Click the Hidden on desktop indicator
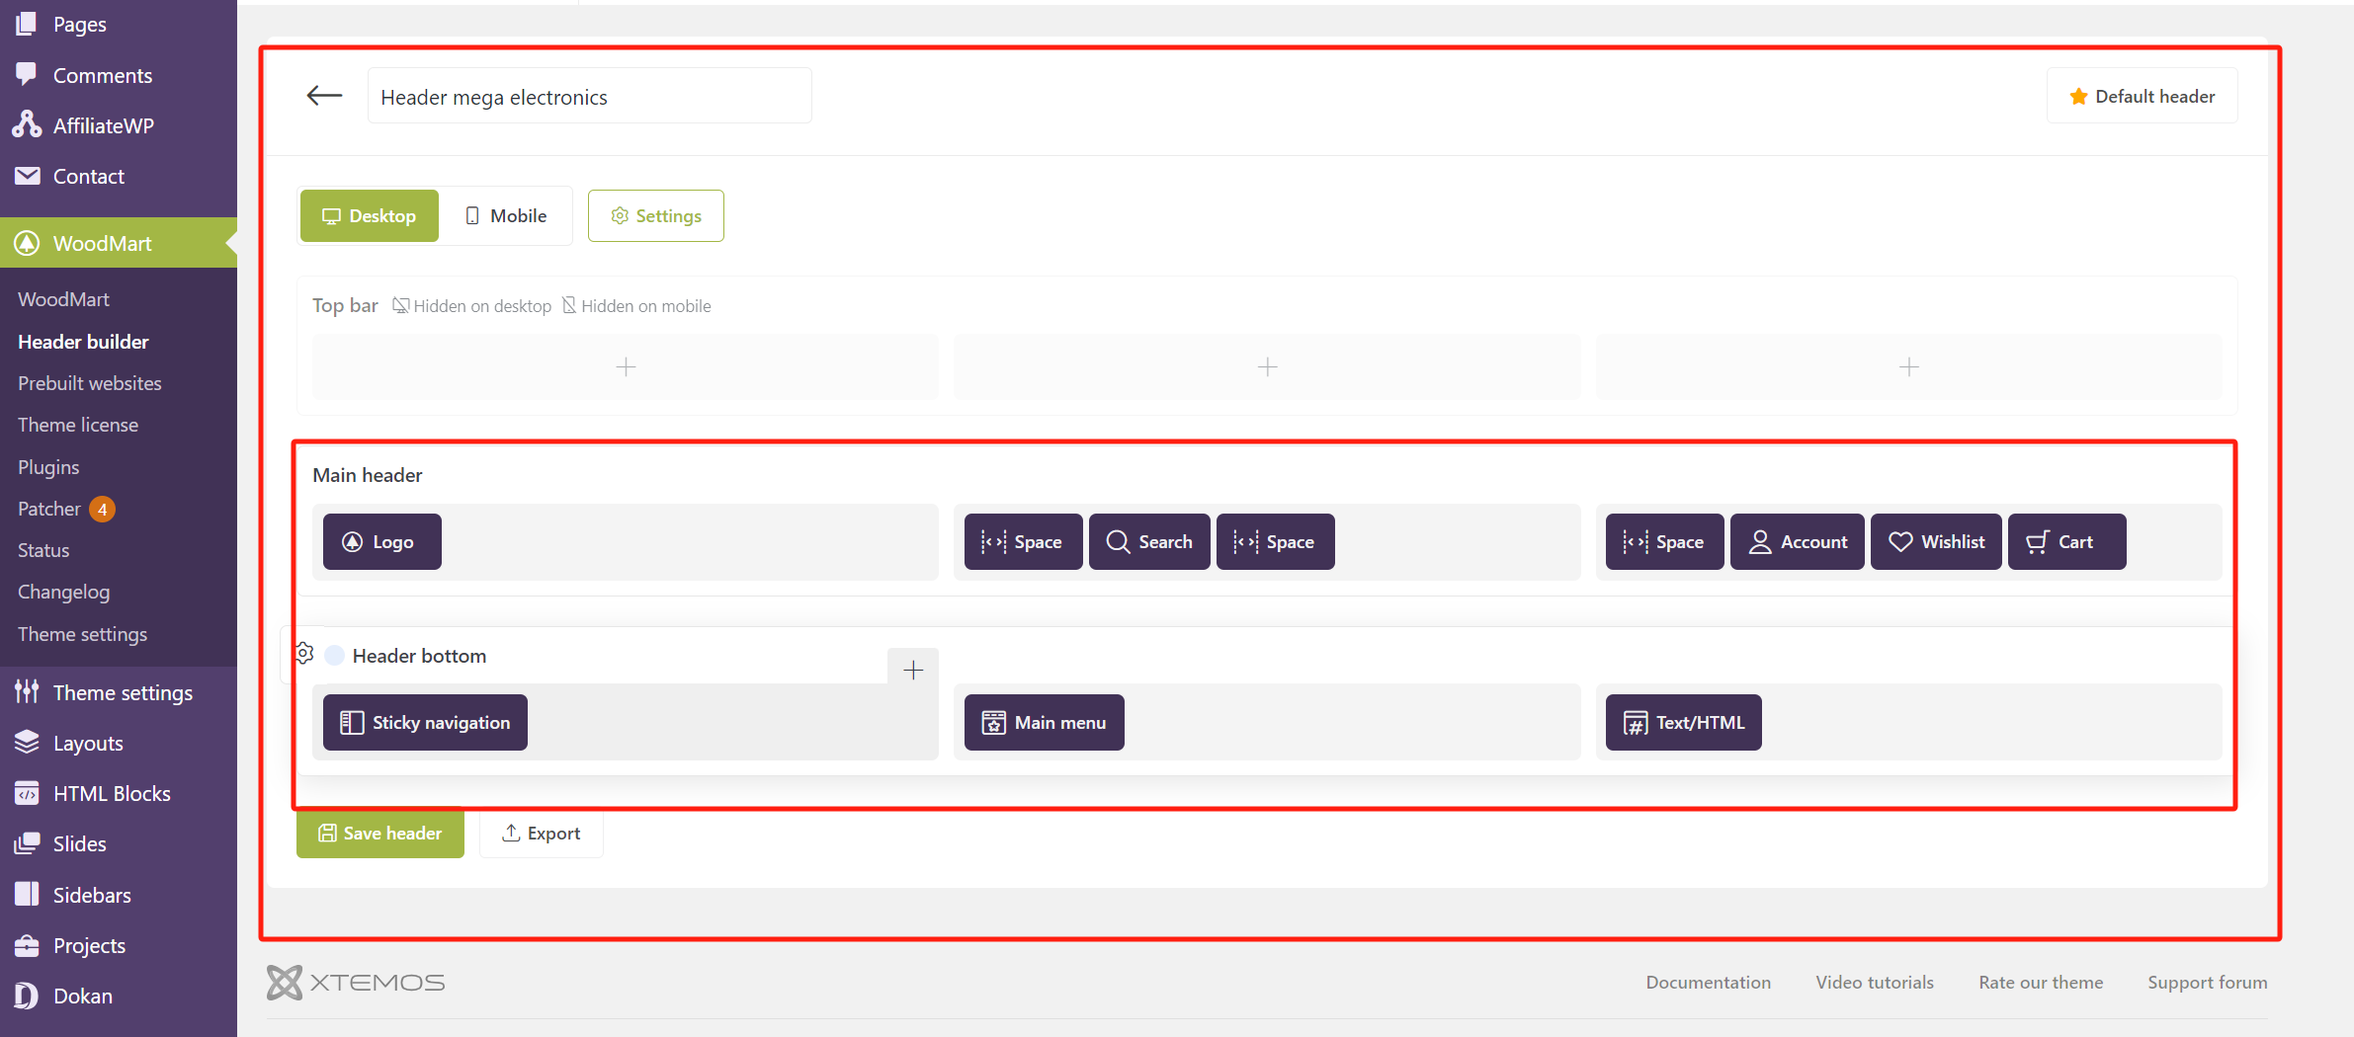This screenshot has height=1037, width=2354. pos(472,306)
